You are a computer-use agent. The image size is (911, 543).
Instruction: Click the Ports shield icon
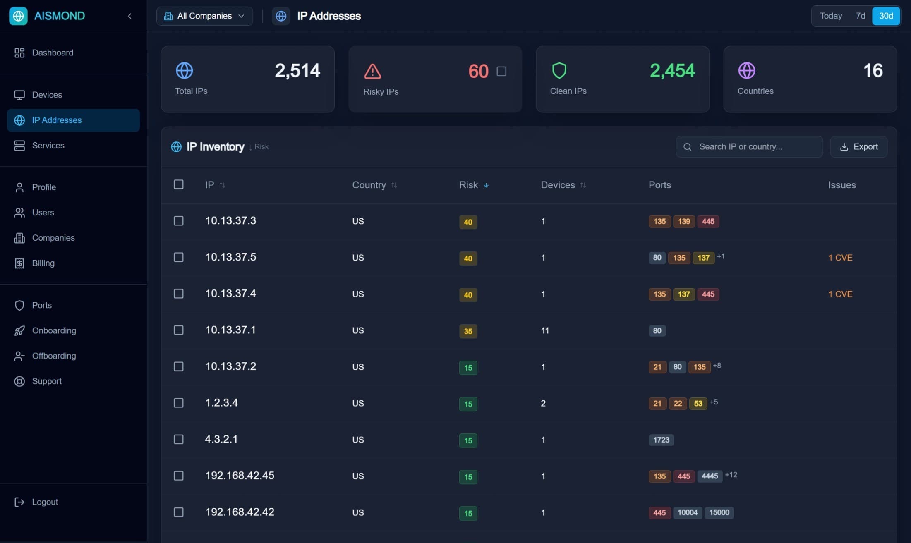coord(19,305)
